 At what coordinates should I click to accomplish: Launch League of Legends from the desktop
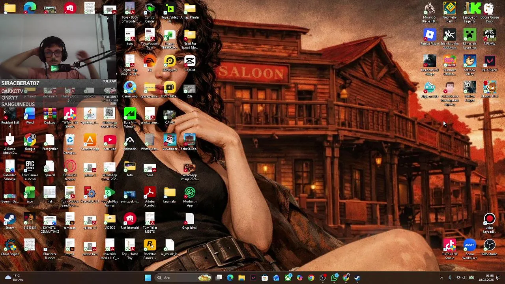pyautogui.click(x=469, y=12)
